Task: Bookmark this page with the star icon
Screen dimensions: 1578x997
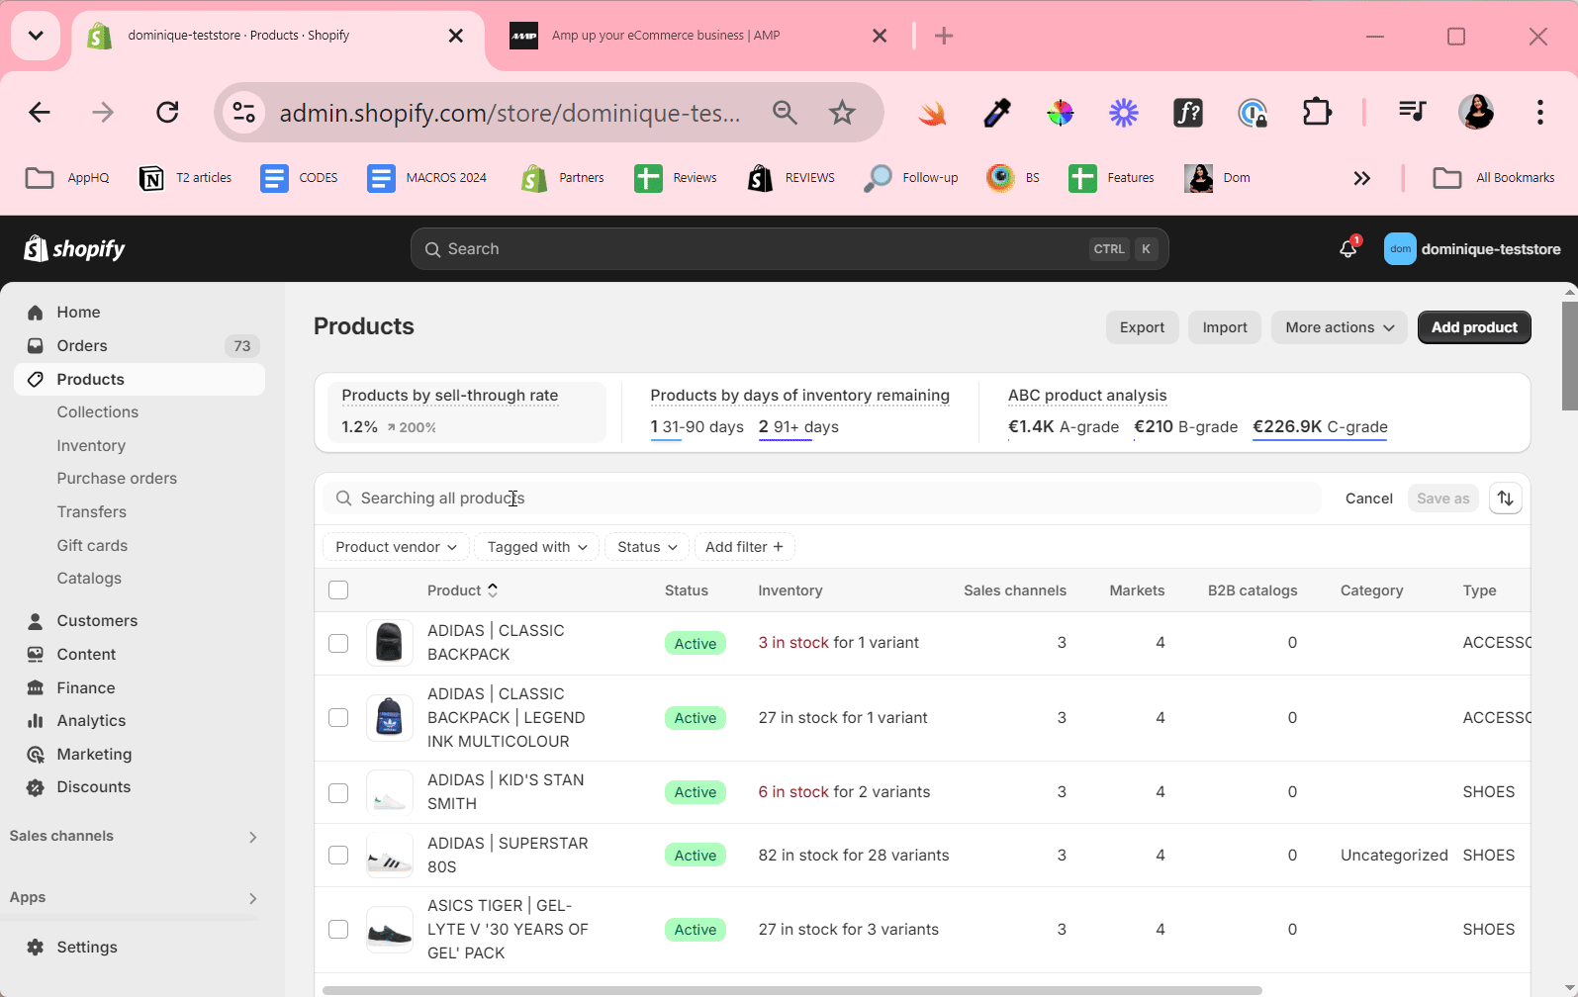Action: (842, 113)
